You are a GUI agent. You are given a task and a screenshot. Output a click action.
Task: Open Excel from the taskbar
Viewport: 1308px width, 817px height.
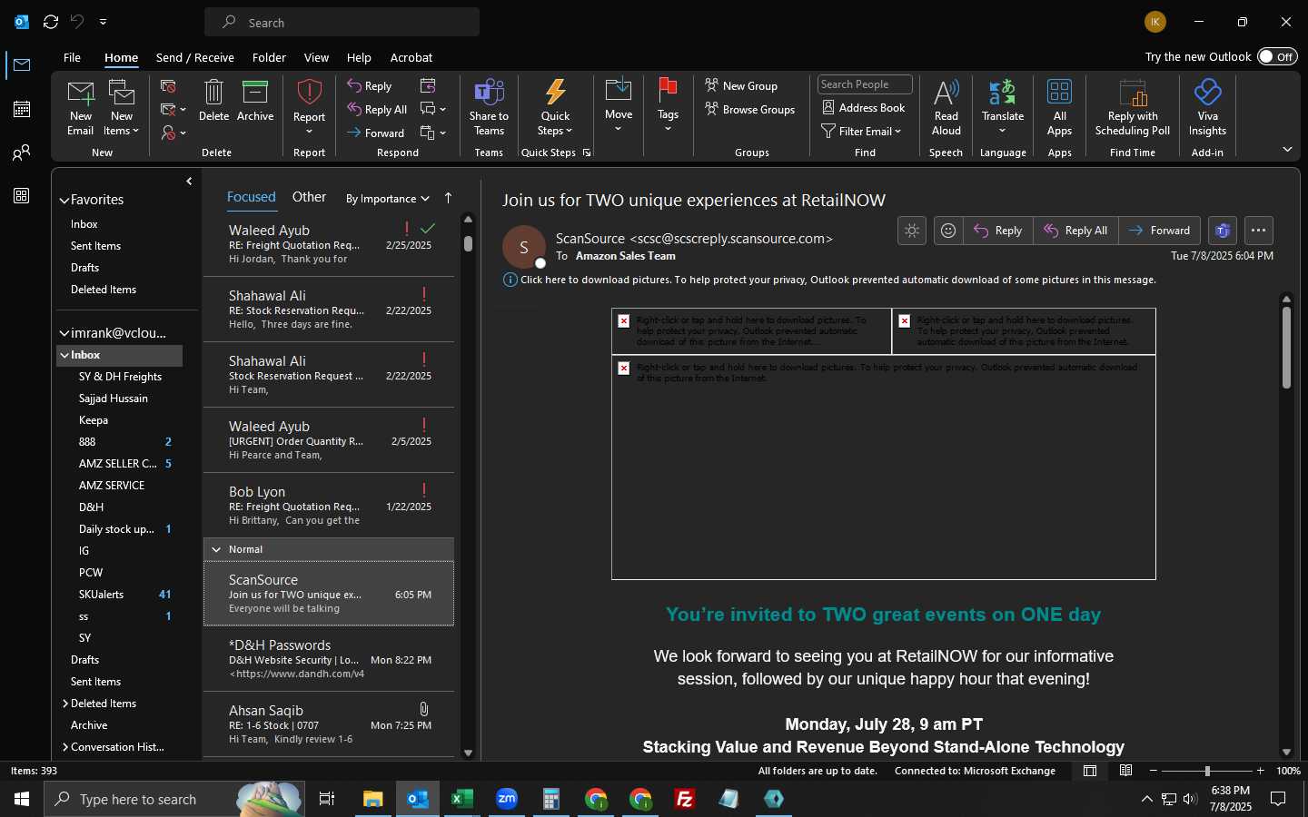point(461,799)
